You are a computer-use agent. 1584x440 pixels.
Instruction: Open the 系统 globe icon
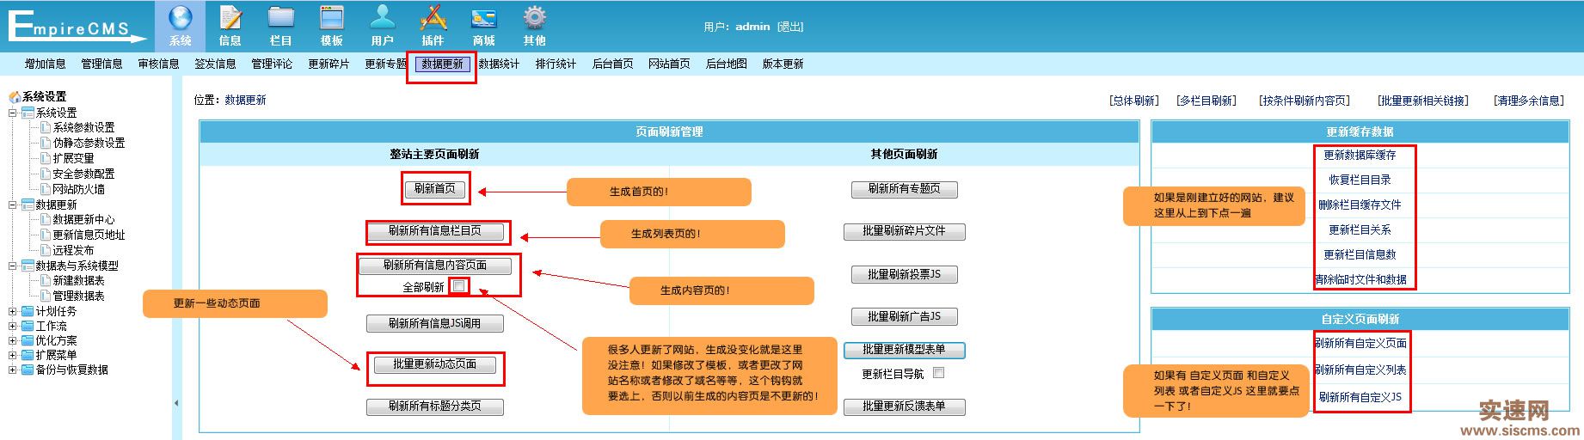[x=180, y=18]
